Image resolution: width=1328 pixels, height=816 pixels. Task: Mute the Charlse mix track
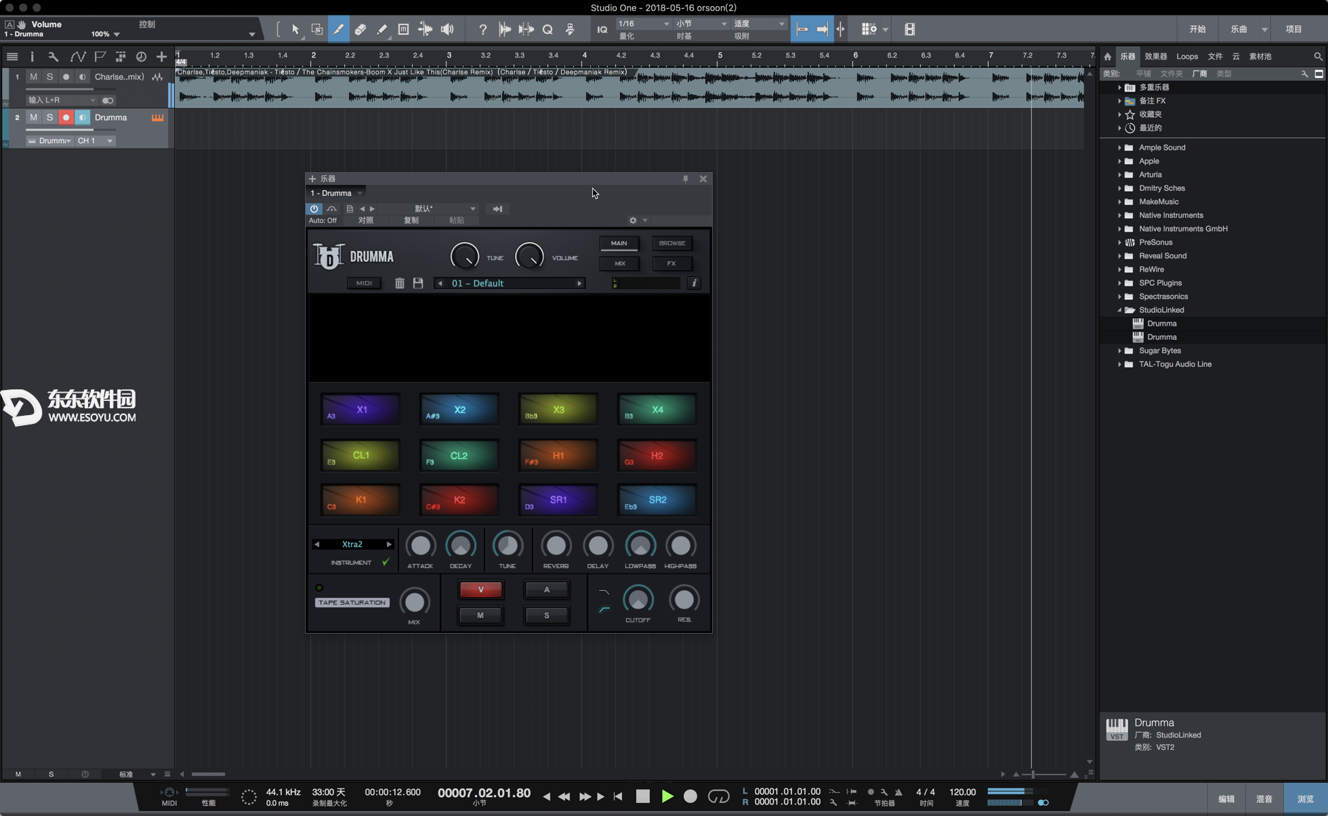(x=33, y=77)
